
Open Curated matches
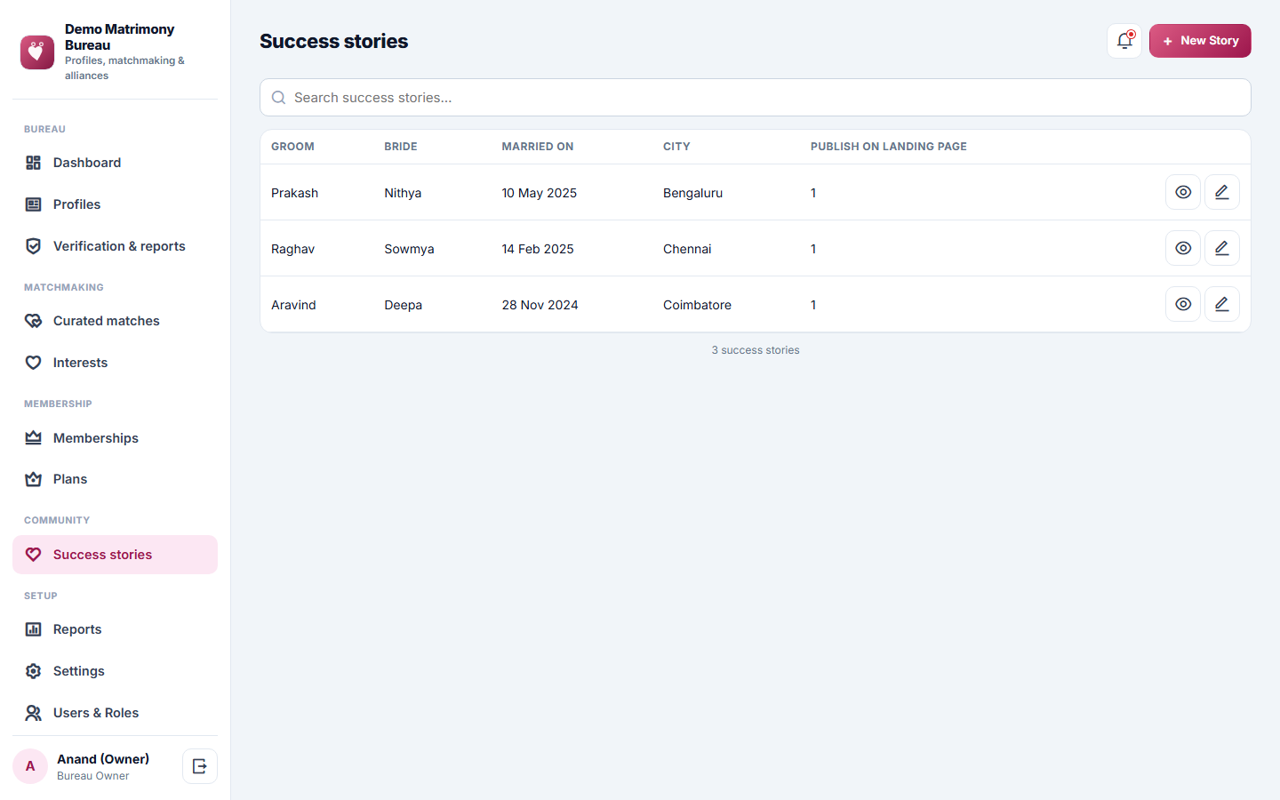point(115,321)
